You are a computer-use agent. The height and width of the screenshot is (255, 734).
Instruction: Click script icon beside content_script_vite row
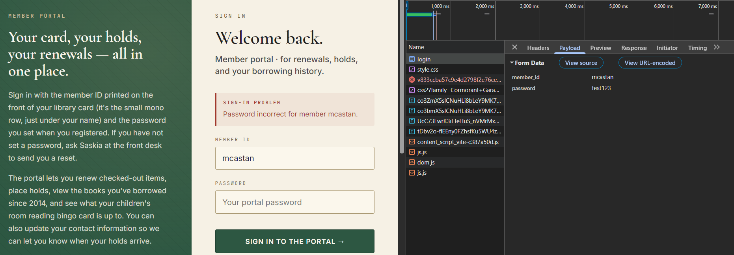412,142
